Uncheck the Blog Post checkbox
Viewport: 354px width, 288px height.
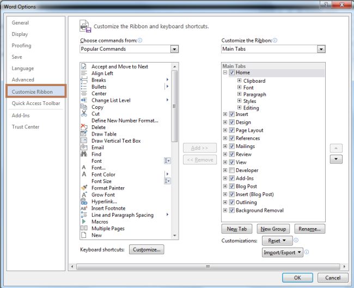point(231,186)
